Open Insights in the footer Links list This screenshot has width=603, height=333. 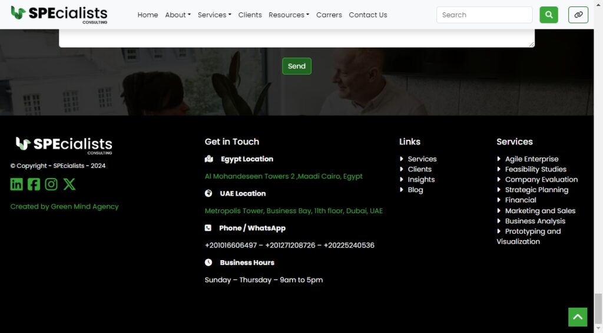(421, 180)
